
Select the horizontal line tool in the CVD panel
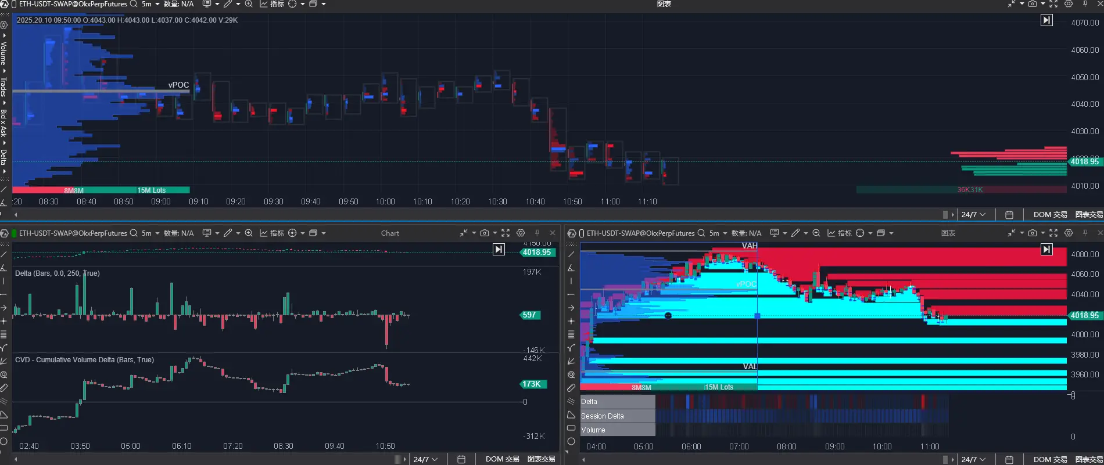click(x=3, y=294)
